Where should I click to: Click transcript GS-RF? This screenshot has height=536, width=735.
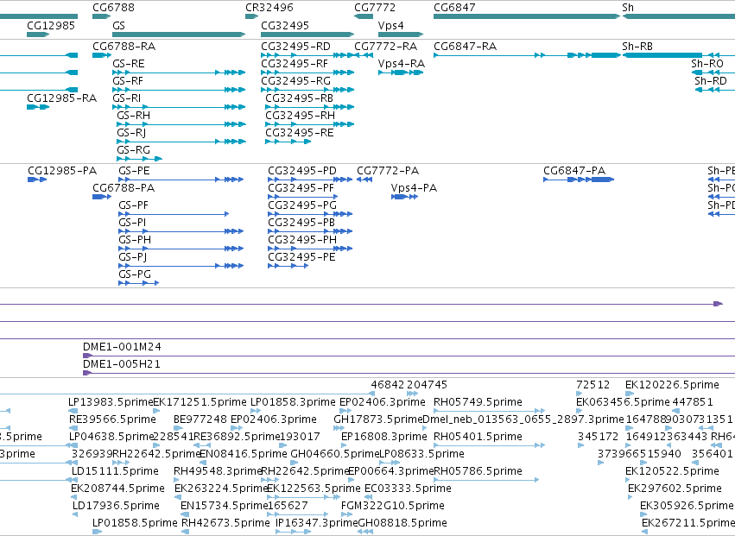(179, 90)
